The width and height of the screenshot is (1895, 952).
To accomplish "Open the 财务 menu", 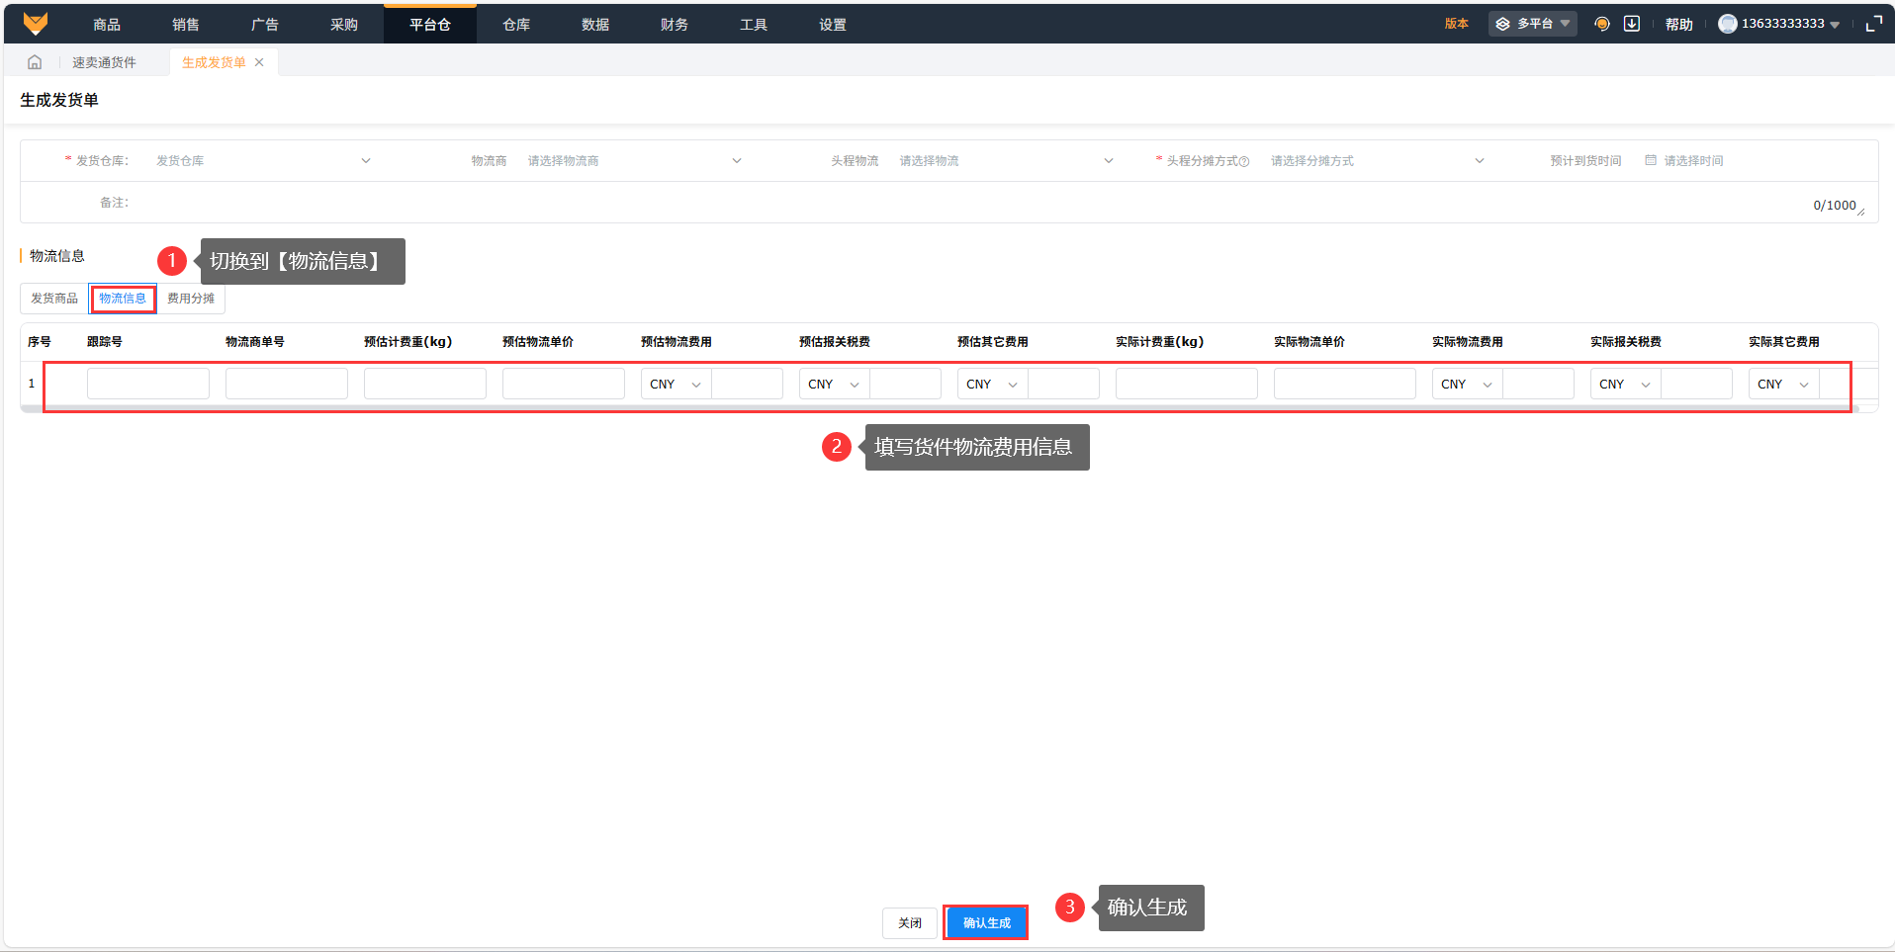I will [x=675, y=24].
